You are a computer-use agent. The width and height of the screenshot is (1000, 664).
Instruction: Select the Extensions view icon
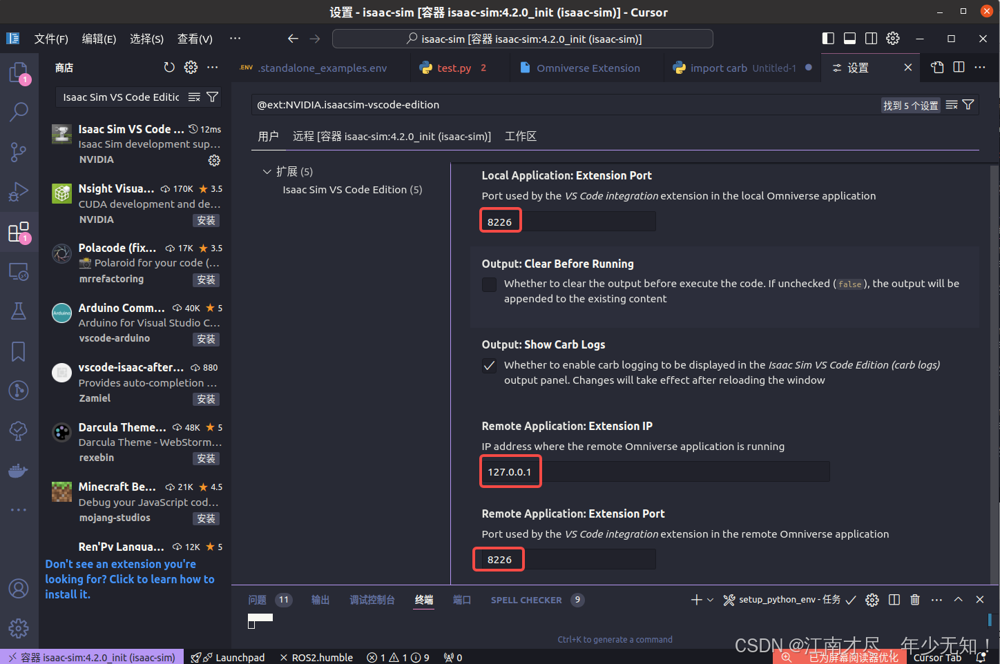click(19, 232)
